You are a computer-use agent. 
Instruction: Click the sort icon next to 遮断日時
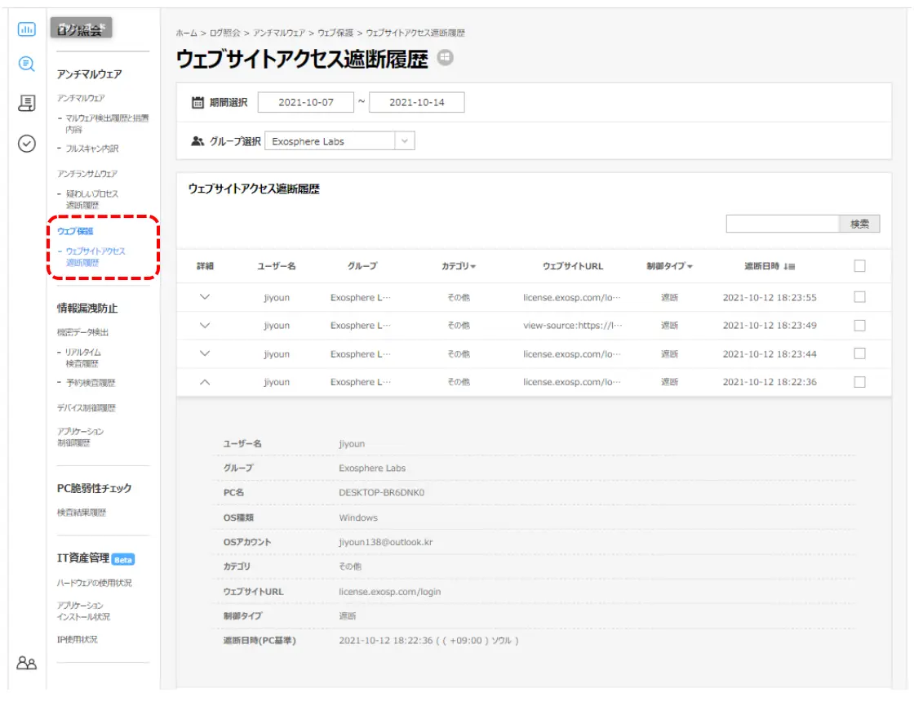[789, 266]
